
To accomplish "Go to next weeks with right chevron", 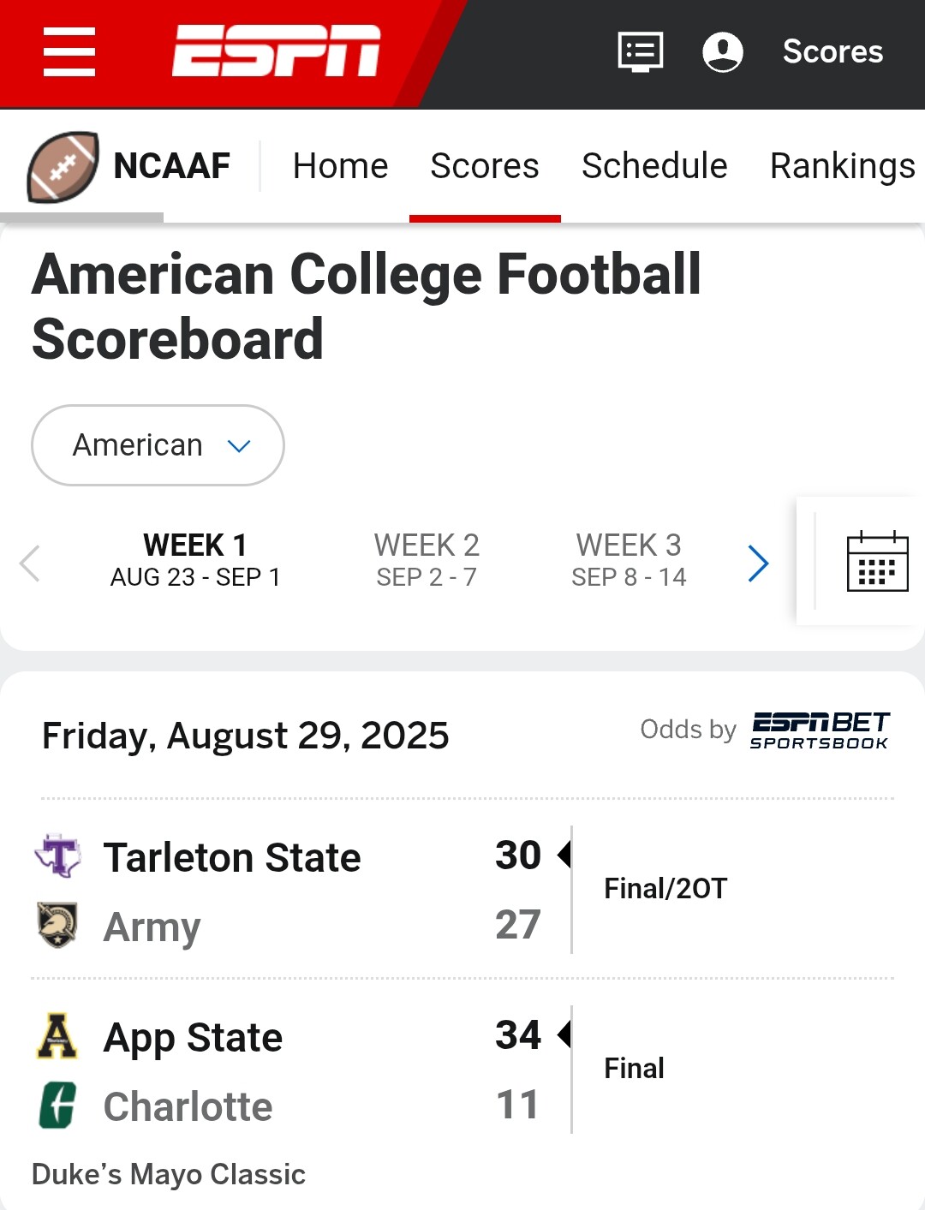I will click(x=758, y=563).
